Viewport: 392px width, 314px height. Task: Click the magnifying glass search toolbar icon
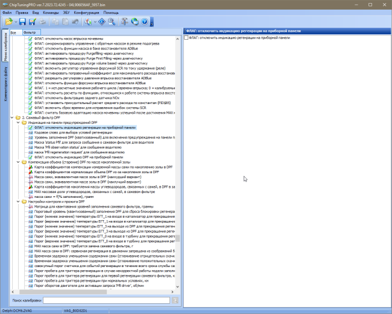(112, 22)
